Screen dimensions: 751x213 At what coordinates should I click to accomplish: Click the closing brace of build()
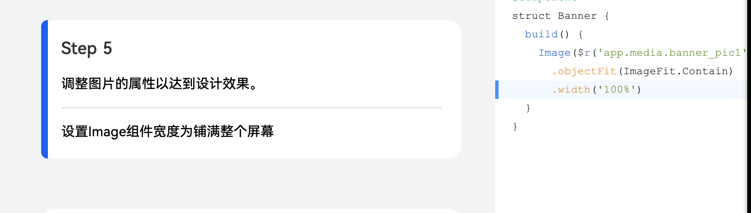point(528,108)
